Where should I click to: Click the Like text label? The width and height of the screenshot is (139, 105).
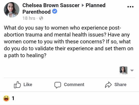click(28, 85)
